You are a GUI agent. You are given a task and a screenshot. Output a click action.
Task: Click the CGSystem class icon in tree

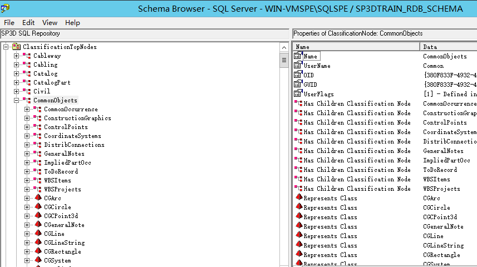click(x=38, y=260)
